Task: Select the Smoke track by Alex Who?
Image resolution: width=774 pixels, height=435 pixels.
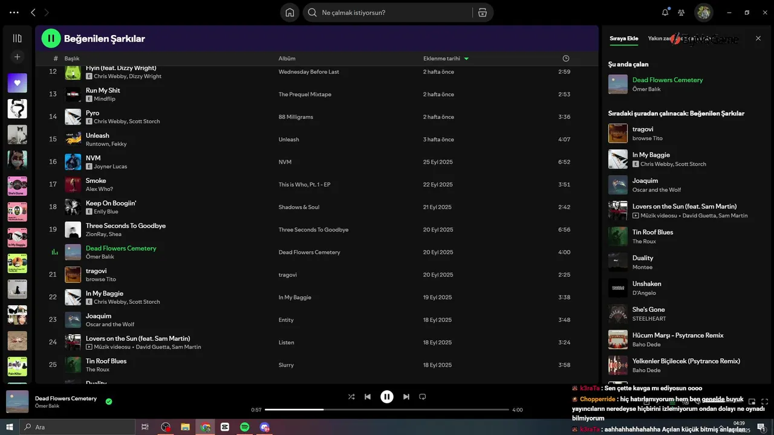Action: coord(96,181)
